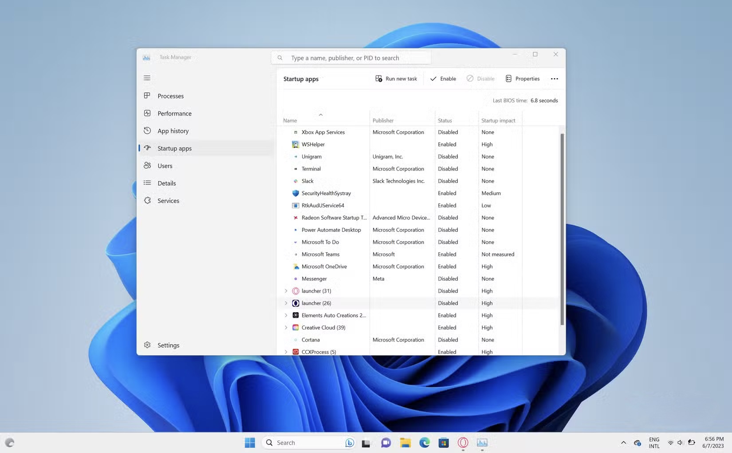Open the More options ellipsis menu
Screen dimensions: 732x453
click(x=554, y=79)
